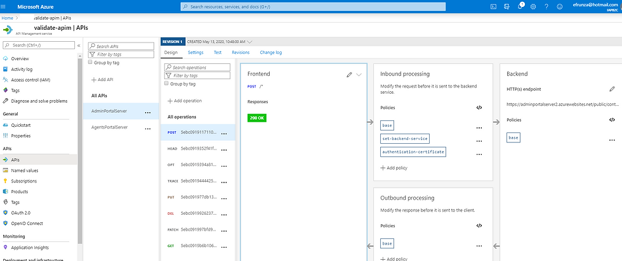Screen dimensions: 622x261
Task: Open more options for AgentsPortalServer API
Action: tap(147, 129)
